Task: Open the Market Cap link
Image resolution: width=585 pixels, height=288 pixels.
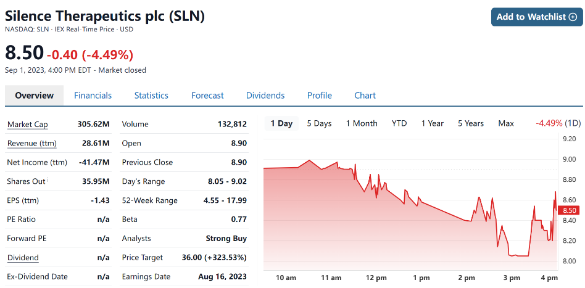Action: pos(27,125)
